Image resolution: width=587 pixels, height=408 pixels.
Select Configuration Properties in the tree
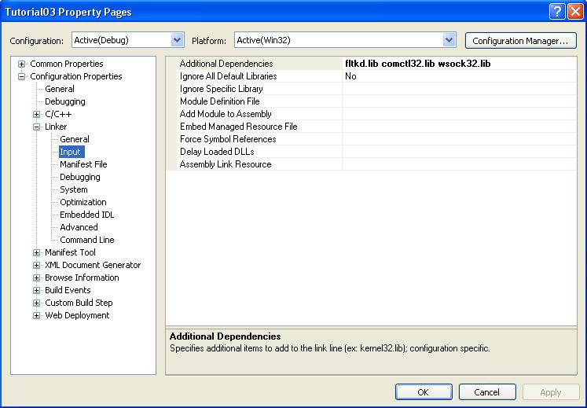coord(76,76)
